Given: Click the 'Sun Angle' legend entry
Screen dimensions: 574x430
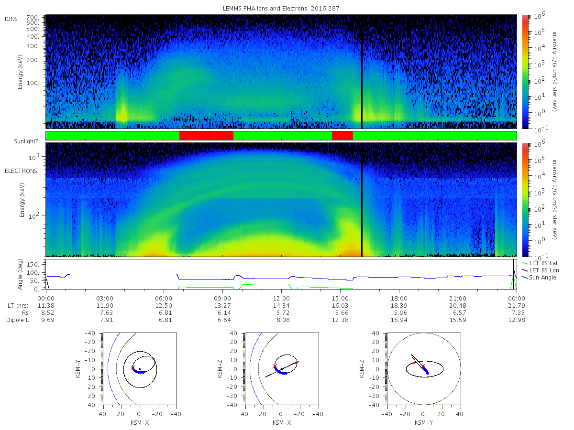Looking at the screenshot, I should 539,278.
